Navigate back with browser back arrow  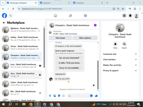pyautogui.click(x=3, y=9)
